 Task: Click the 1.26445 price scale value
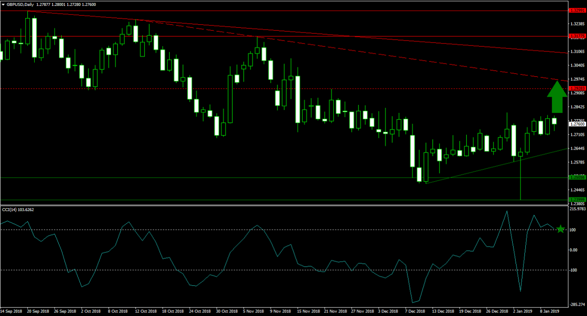577,148
